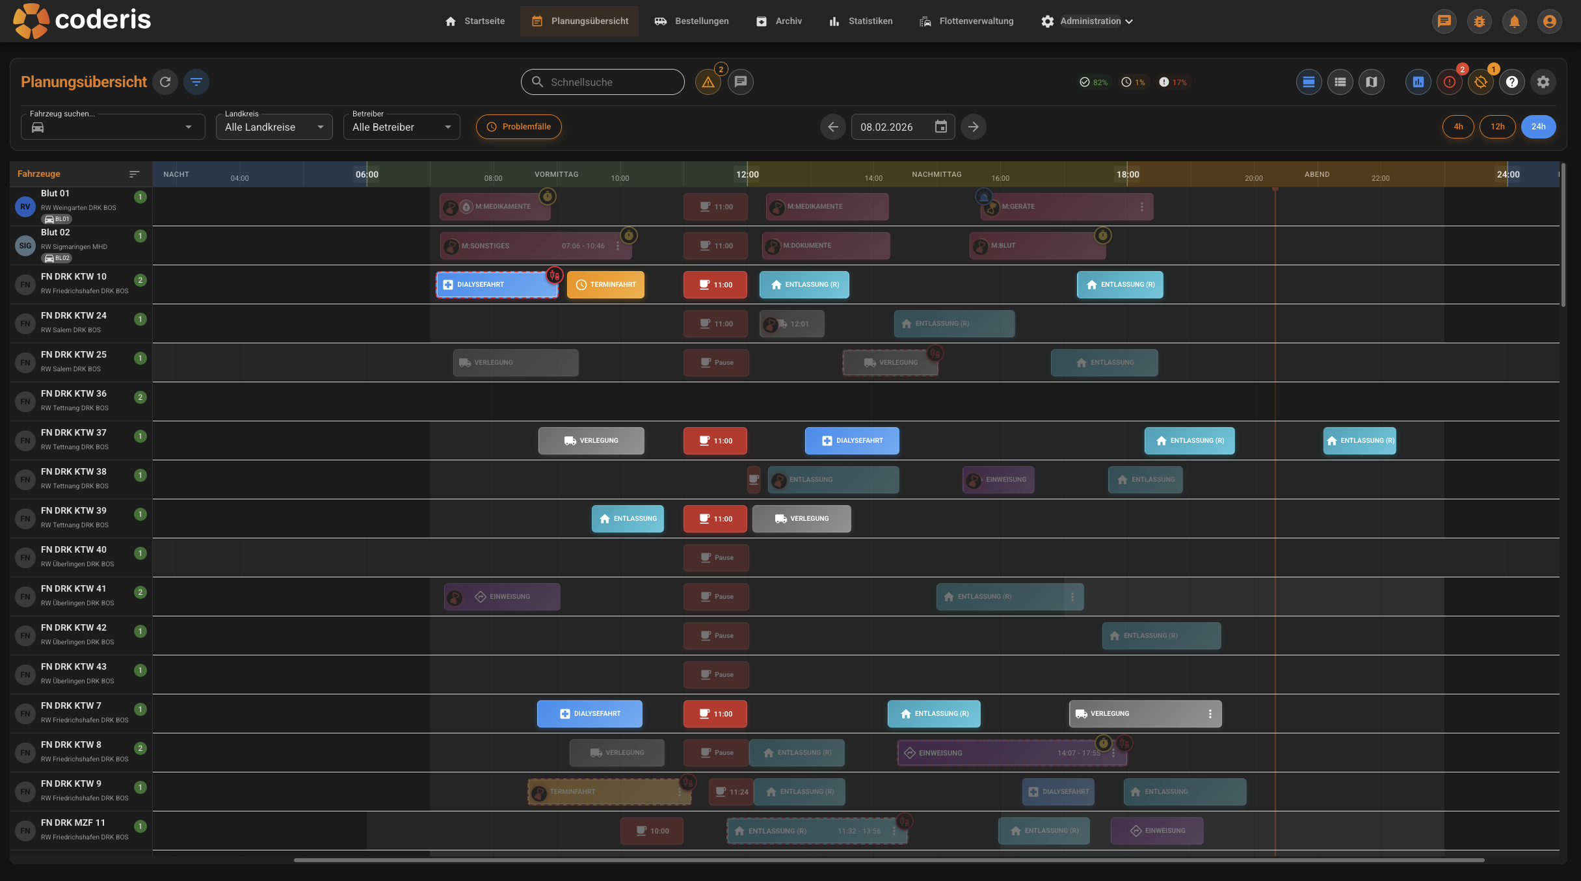
Task: Open the Alle Landkreise dropdown
Action: coord(274,126)
